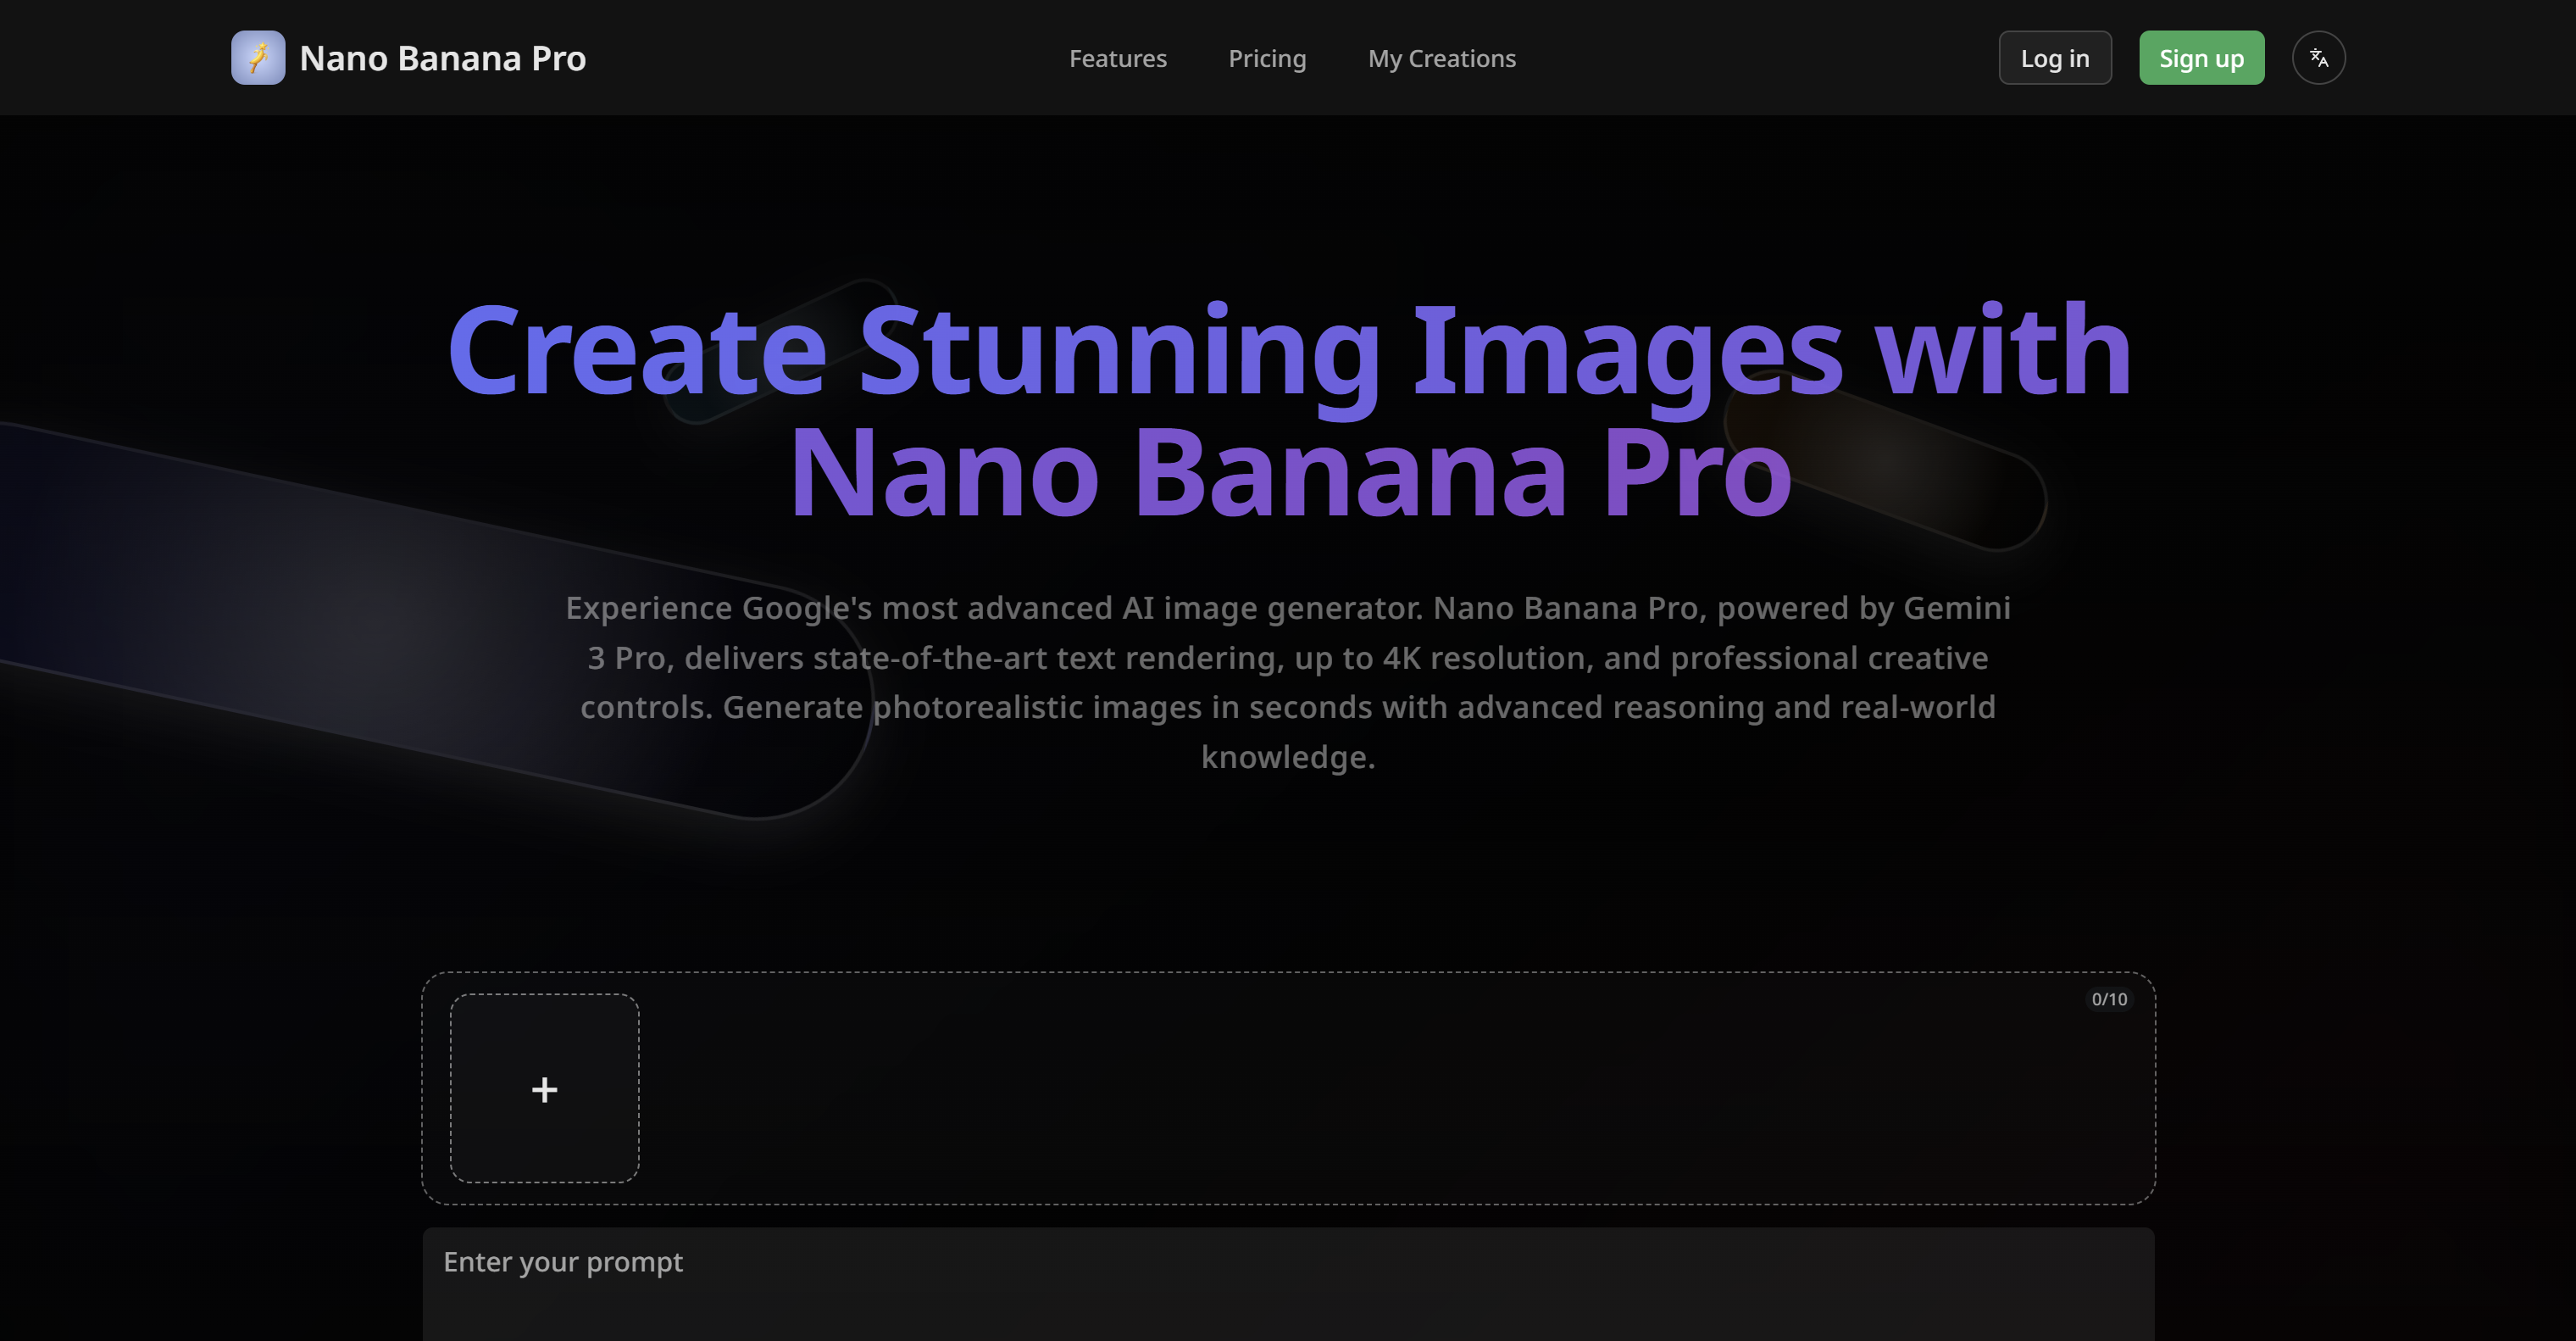
Task: Click the Create Stunning Images hero heading
Action: [1288, 410]
